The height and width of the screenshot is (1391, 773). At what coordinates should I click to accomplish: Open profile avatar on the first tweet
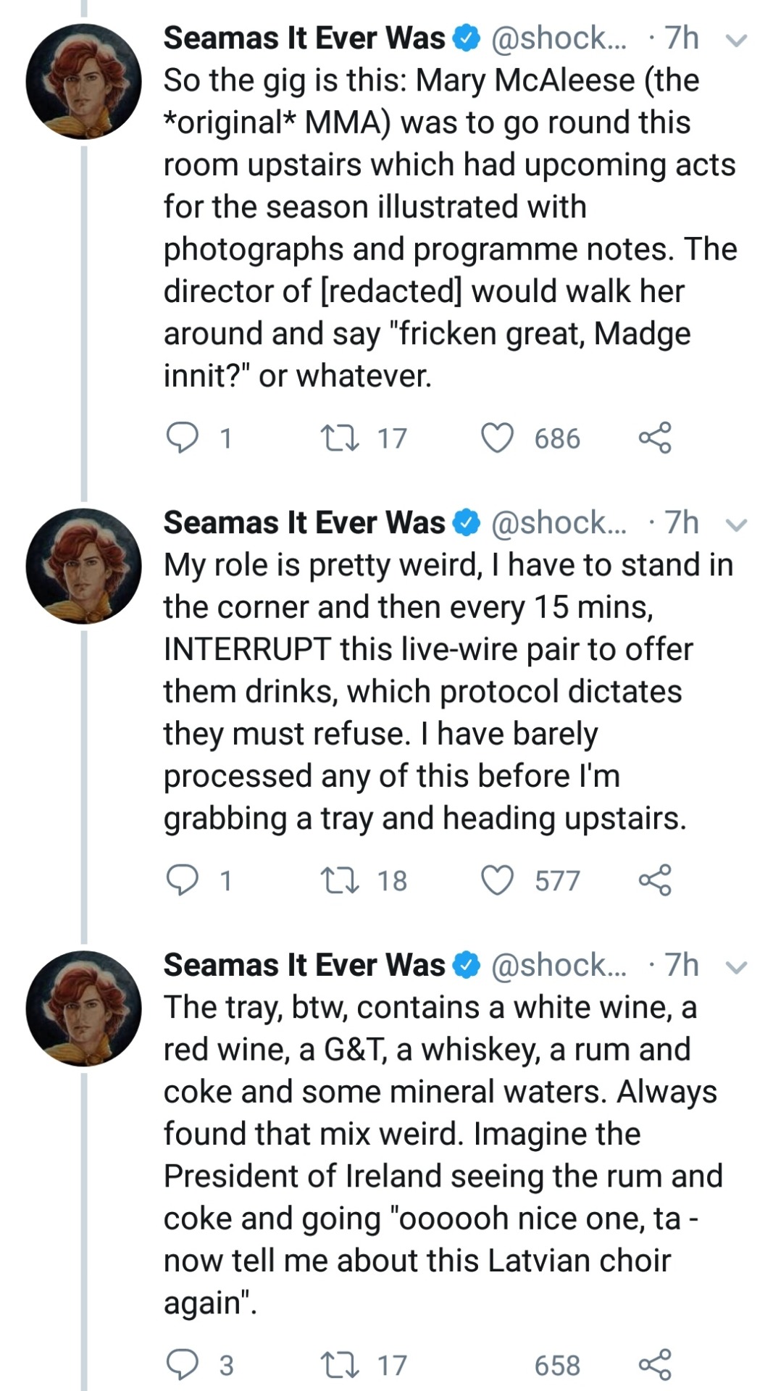click(83, 81)
